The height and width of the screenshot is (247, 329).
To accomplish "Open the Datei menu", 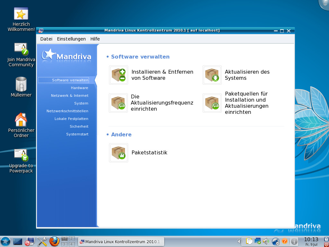I will point(46,39).
